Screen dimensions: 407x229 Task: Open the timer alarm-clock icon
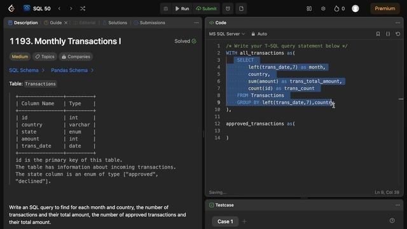tap(228, 8)
